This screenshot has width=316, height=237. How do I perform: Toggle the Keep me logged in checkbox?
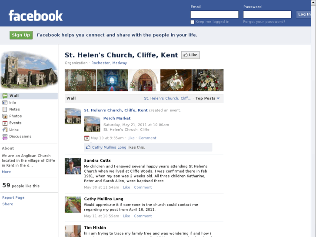pyautogui.click(x=193, y=22)
